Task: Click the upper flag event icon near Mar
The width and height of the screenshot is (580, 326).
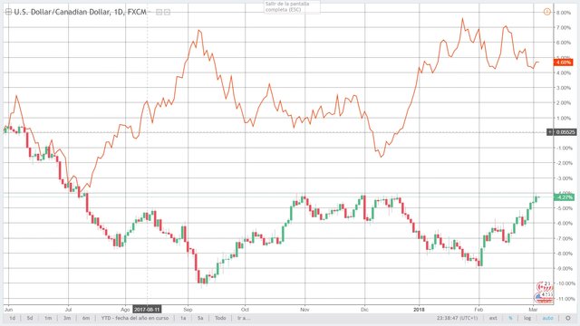Action: pyautogui.click(x=545, y=286)
